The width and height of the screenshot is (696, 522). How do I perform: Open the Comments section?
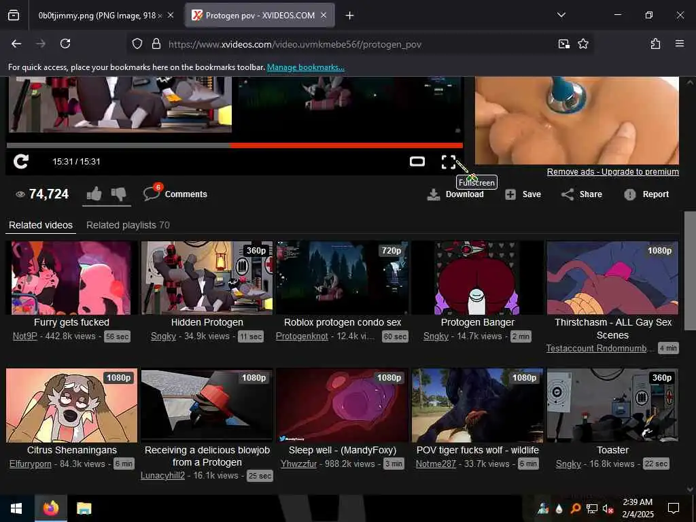[x=175, y=194]
